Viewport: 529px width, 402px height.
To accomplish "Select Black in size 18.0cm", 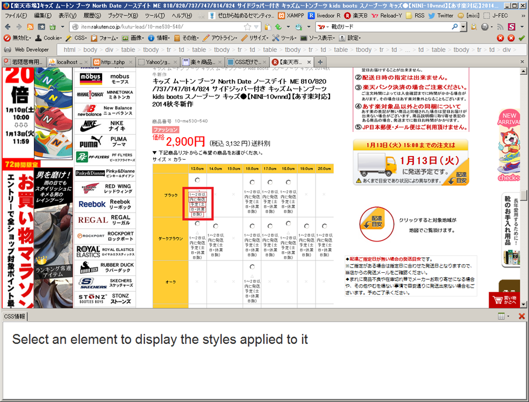I will point(288,182).
